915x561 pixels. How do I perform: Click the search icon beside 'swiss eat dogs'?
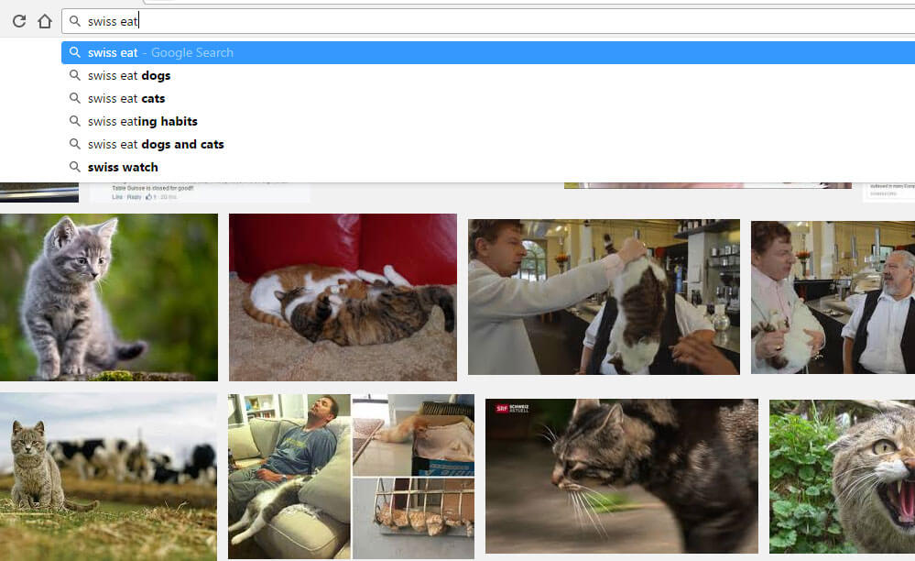(75, 75)
